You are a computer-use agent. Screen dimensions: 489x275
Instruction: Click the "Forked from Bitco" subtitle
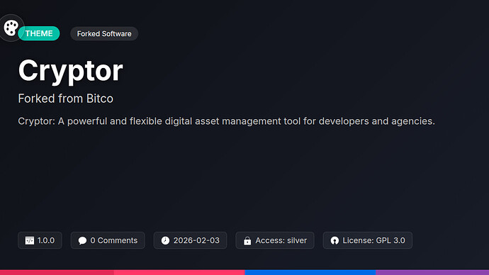pyautogui.click(x=65, y=99)
